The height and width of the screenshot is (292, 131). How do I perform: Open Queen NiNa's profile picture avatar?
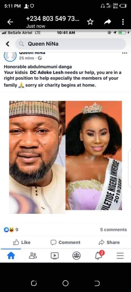[10, 56]
